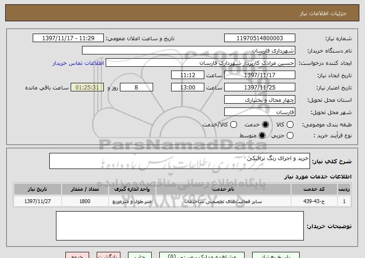
Task: Select the خدمت radio button
Action: point(265,125)
